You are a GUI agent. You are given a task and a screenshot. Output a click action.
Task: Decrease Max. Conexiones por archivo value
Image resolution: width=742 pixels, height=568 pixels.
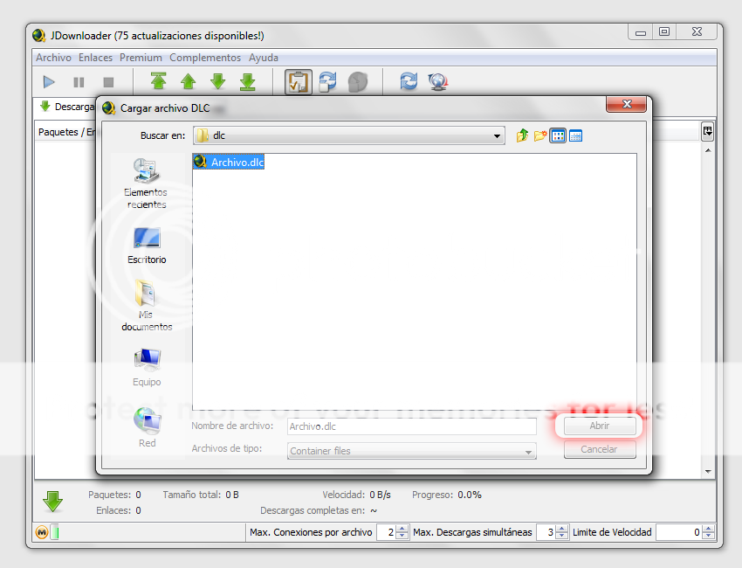pos(402,536)
